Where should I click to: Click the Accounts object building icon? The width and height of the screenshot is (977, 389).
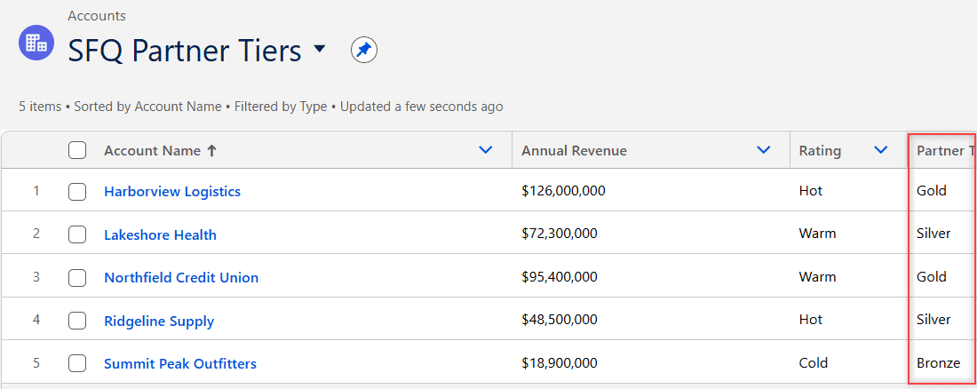pyautogui.click(x=36, y=43)
